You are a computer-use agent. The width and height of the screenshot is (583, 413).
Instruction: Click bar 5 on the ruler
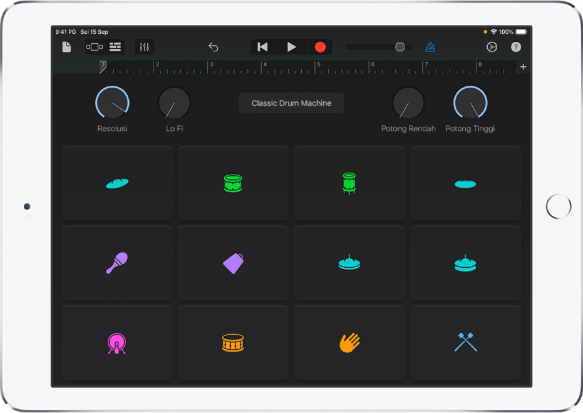pyautogui.click(x=319, y=64)
